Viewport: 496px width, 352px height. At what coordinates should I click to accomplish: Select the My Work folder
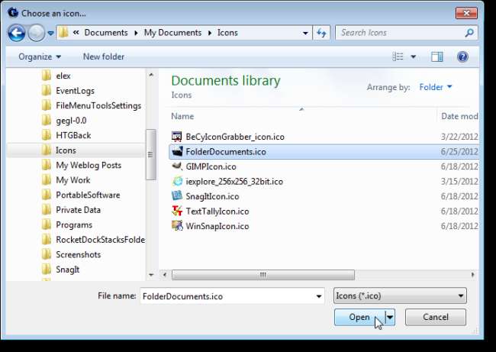pyautogui.click(x=72, y=179)
